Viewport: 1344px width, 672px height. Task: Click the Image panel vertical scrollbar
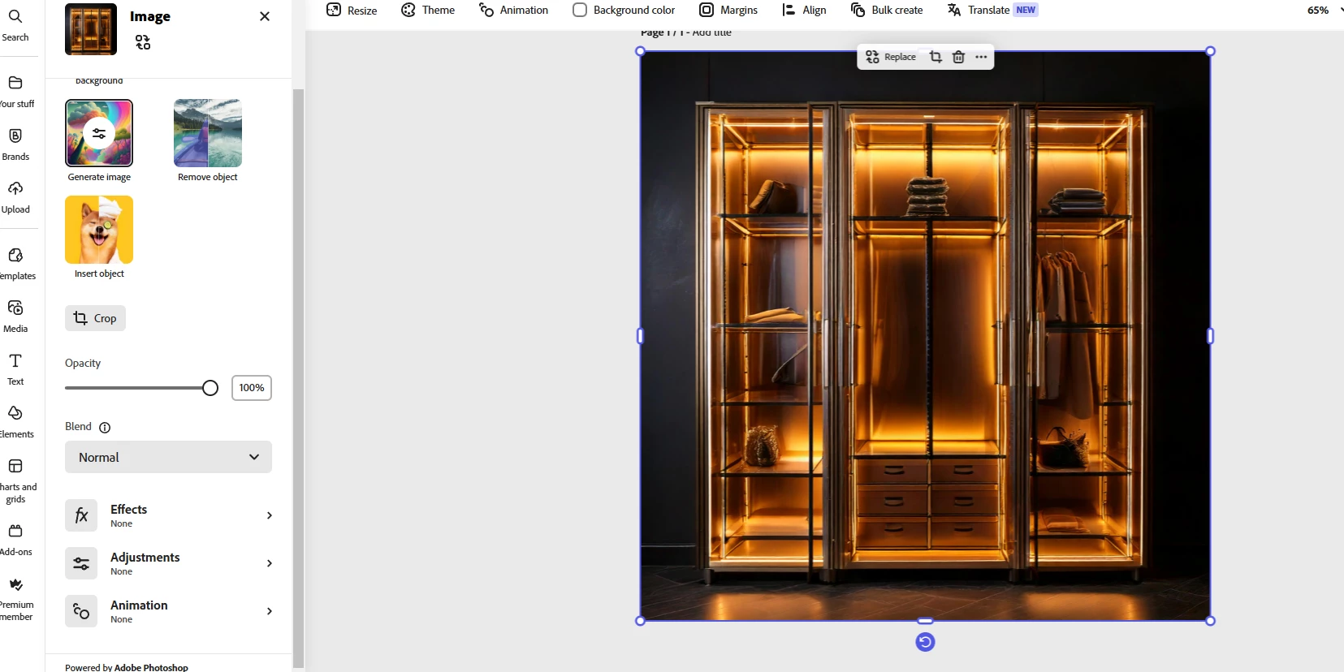298,377
